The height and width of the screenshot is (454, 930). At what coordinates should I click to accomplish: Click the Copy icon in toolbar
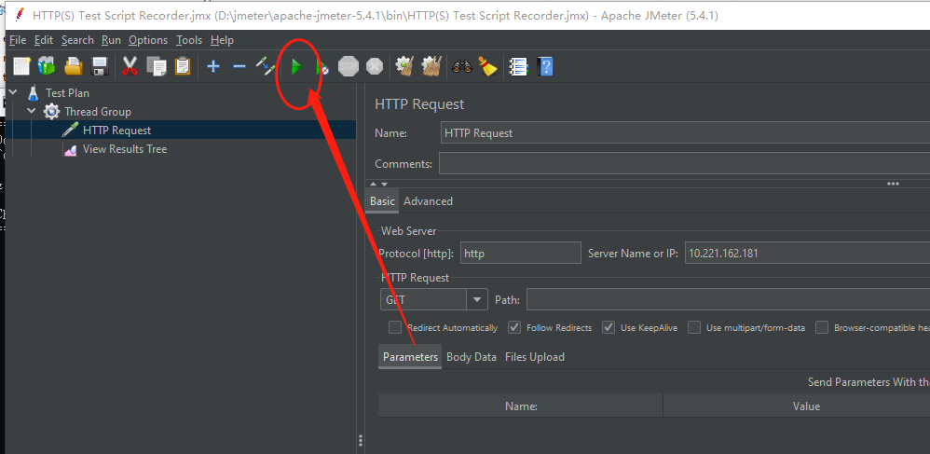tap(157, 66)
